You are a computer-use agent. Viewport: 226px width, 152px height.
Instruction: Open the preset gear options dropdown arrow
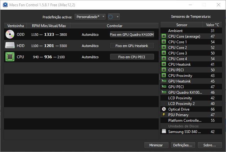pyautogui.click(x=118, y=17)
